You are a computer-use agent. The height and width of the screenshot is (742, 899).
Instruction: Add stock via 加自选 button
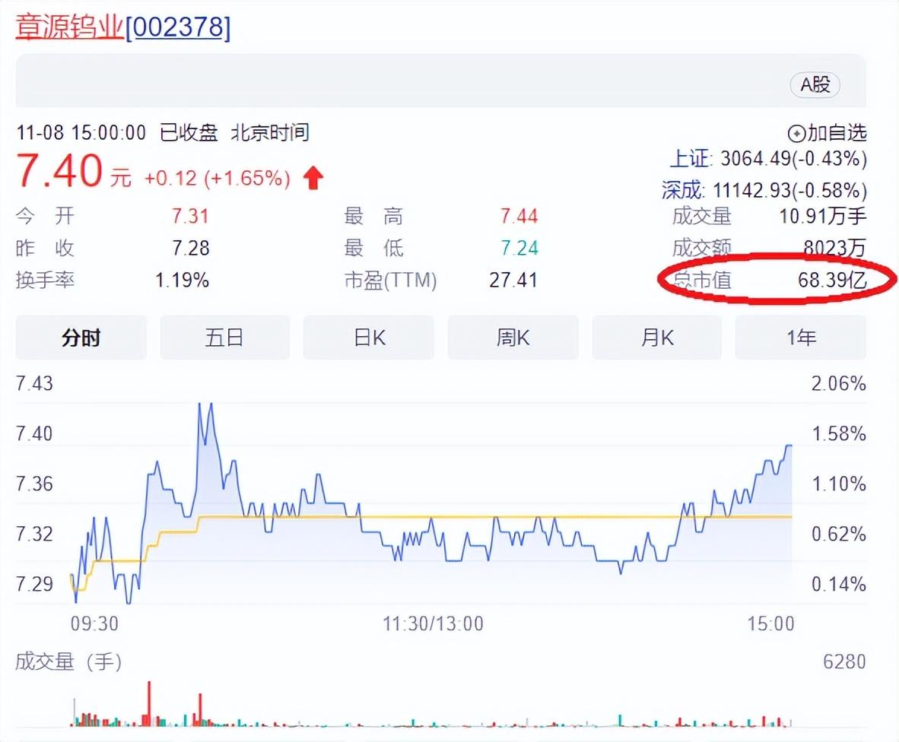(x=827, y=133)
